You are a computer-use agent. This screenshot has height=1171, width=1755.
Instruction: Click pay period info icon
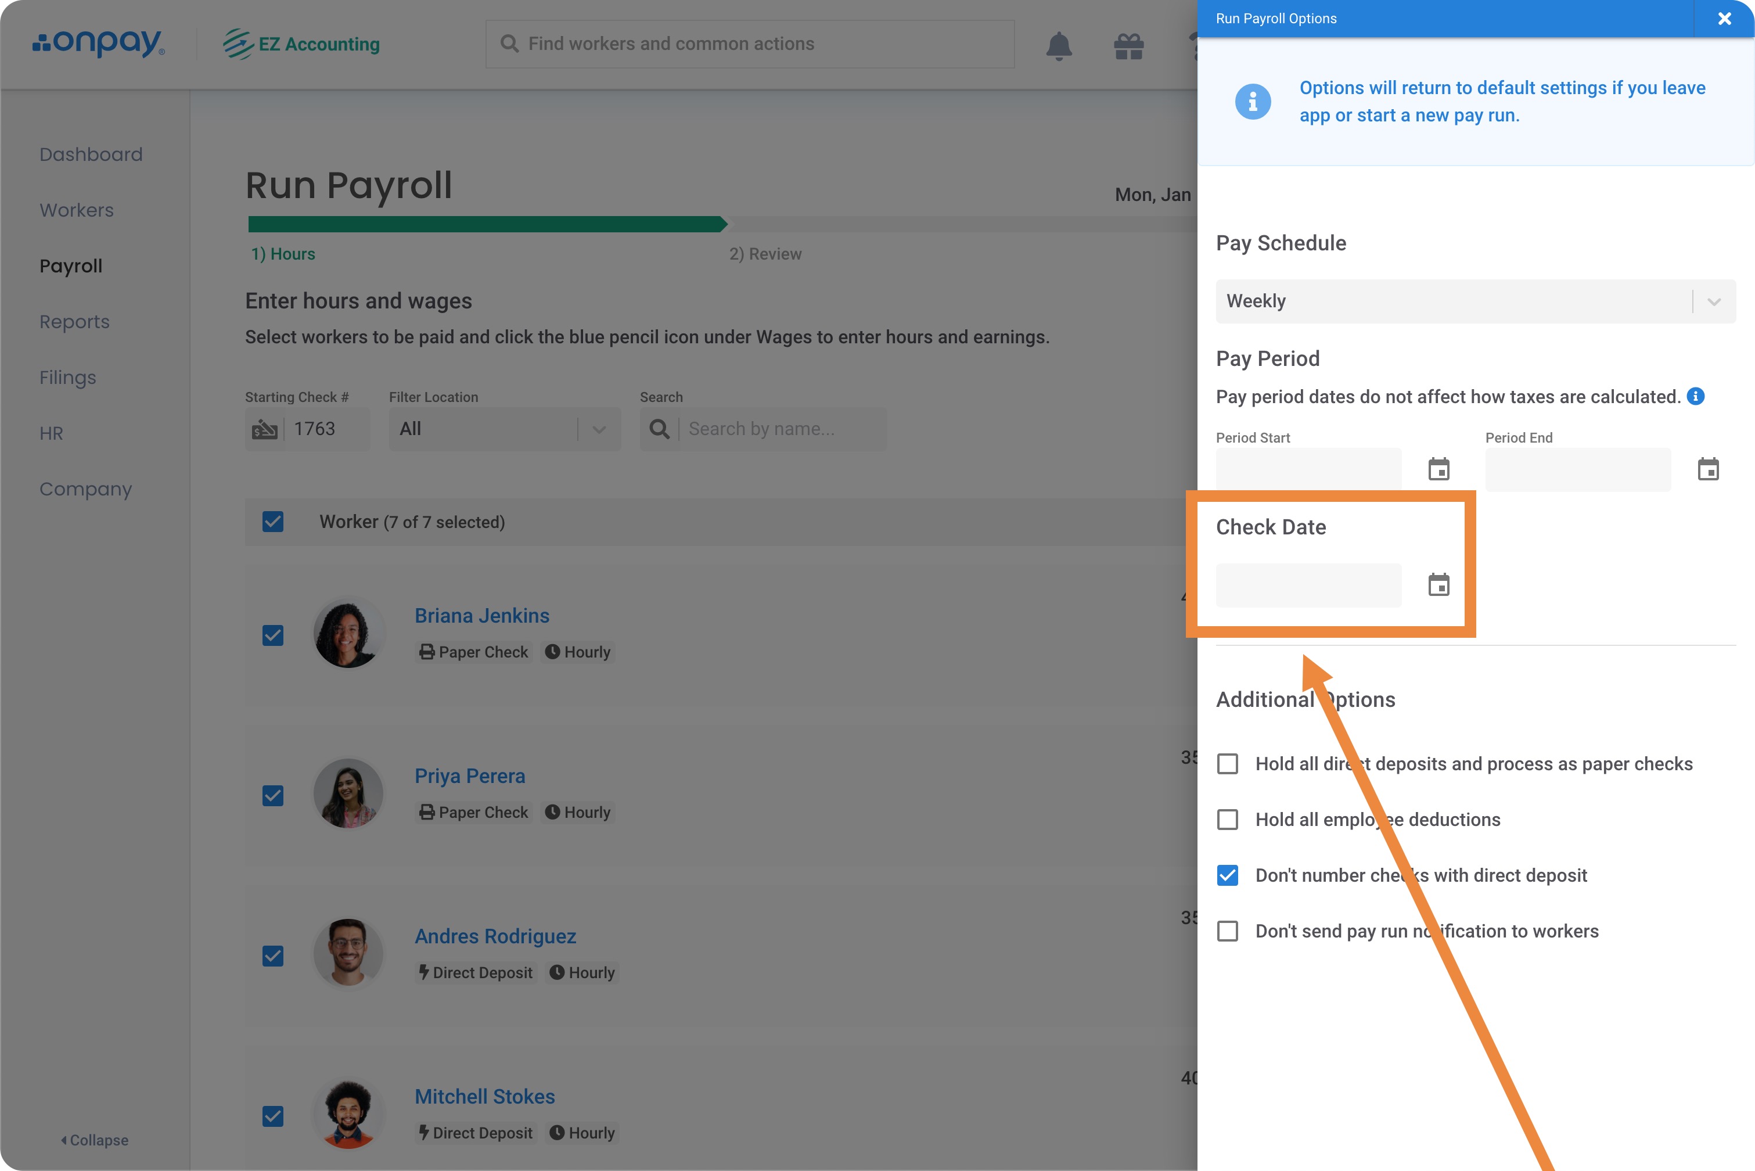pyautogui.click(x=1695, y=397)
